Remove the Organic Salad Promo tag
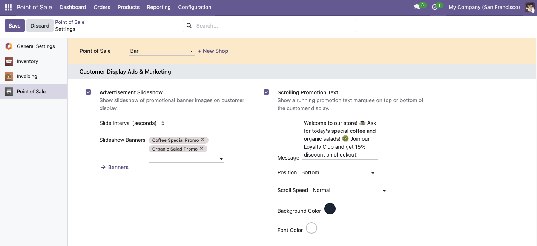The width and height of the screenshot is (537, 246). (201, 148)
